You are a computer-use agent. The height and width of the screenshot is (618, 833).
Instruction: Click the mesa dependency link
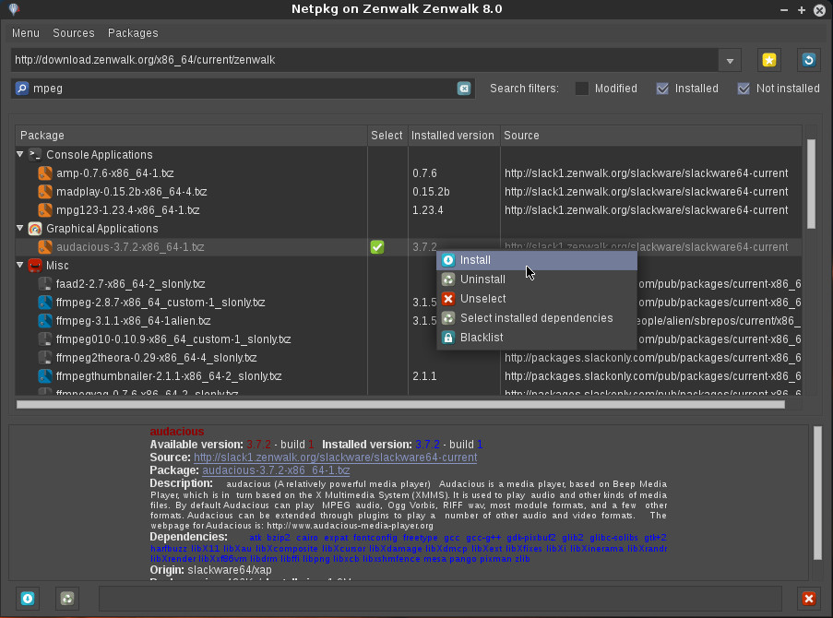pyautogui.click(x=435, y=558)
